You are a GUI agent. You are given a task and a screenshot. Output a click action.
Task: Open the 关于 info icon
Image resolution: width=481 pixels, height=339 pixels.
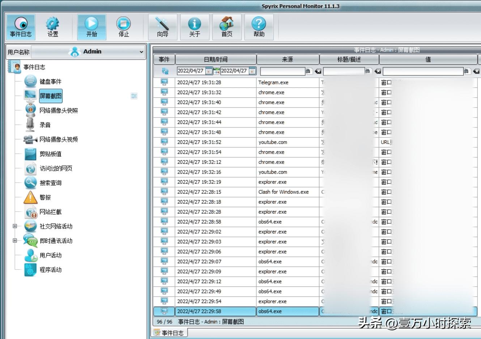tap(195, 27)
